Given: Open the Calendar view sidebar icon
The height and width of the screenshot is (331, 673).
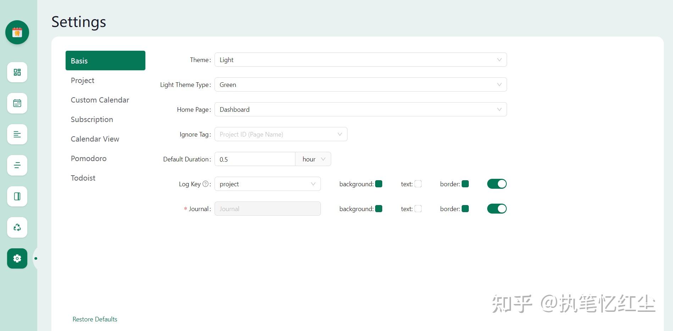Looking at the screenshot, I should click(x=17, y=103).
